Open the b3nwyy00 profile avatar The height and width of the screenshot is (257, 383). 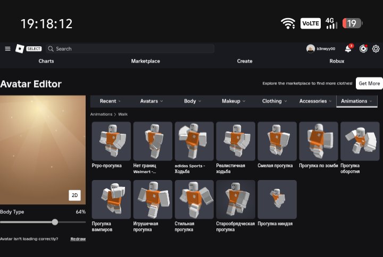(x=311, y=49)
